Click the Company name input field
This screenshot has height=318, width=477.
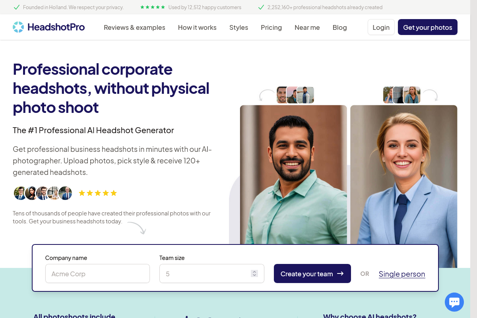tap(97, 273)
